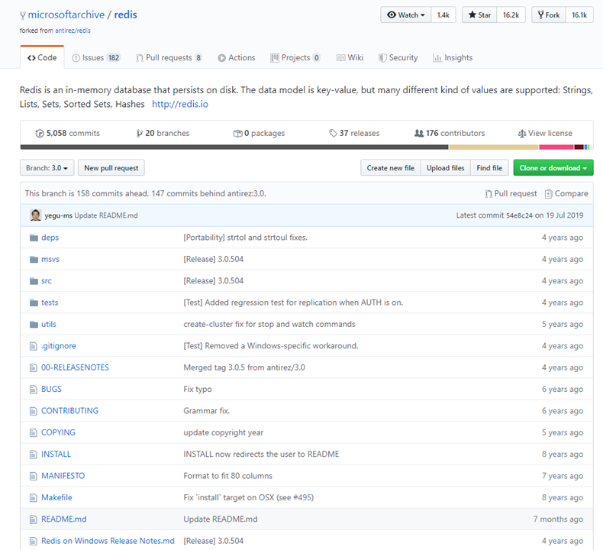Click the Compare file-diff icon
The image size is (603, 550).
(548, 193)
